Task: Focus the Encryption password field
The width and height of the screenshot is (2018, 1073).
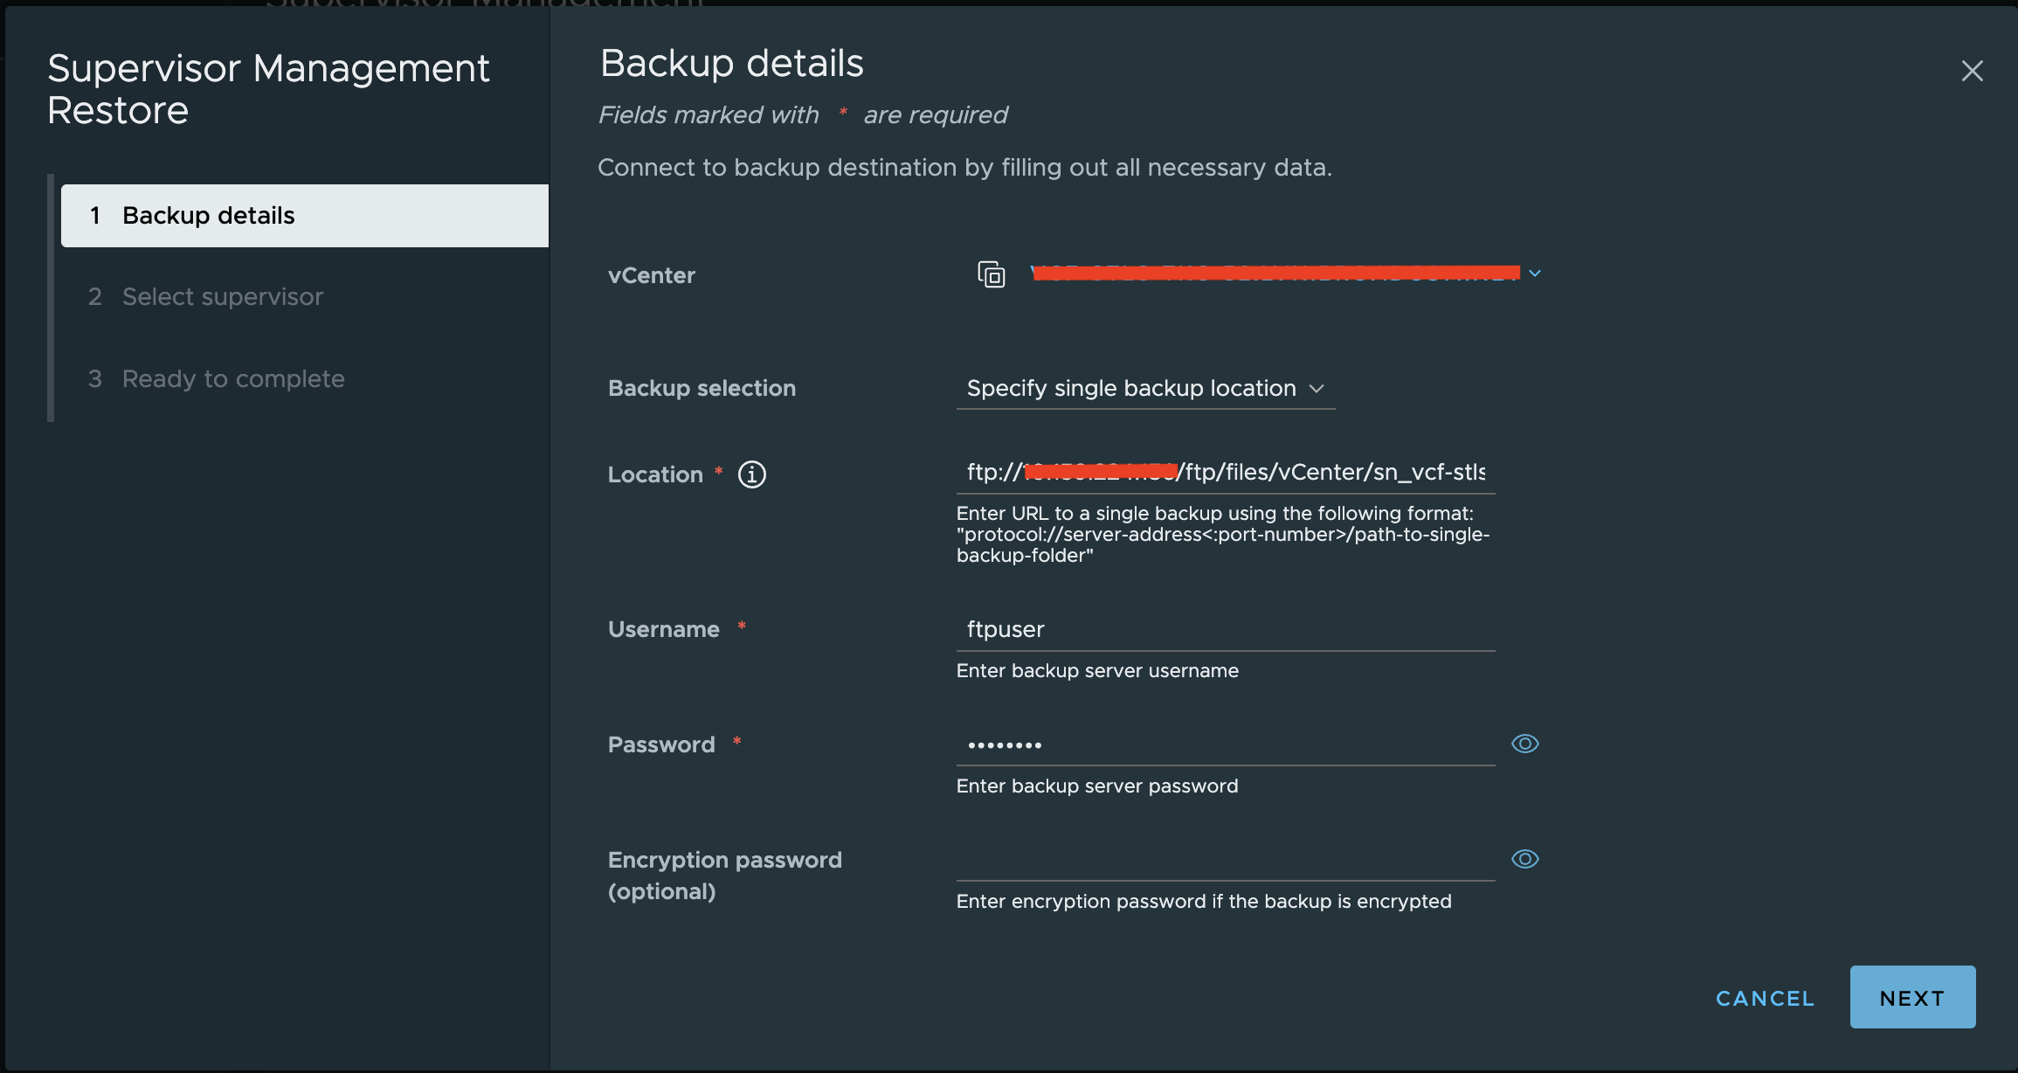Action: [1226, 861]
